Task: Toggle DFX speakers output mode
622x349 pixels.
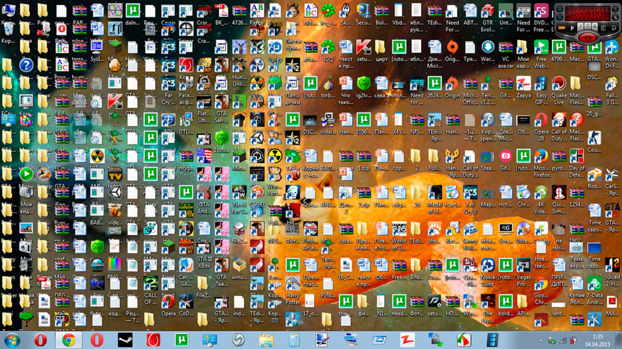Action: pos(603,28)
